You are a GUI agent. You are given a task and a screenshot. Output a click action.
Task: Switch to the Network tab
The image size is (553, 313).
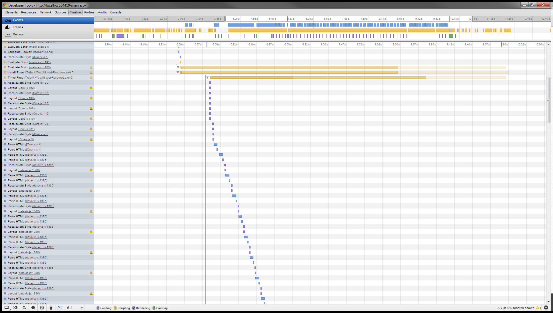click(x=45, y=12)
